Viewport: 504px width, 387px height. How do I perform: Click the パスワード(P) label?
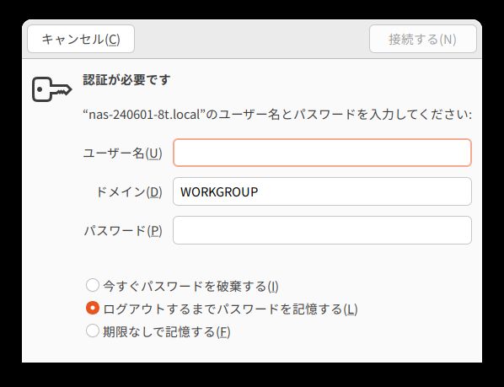123,230
